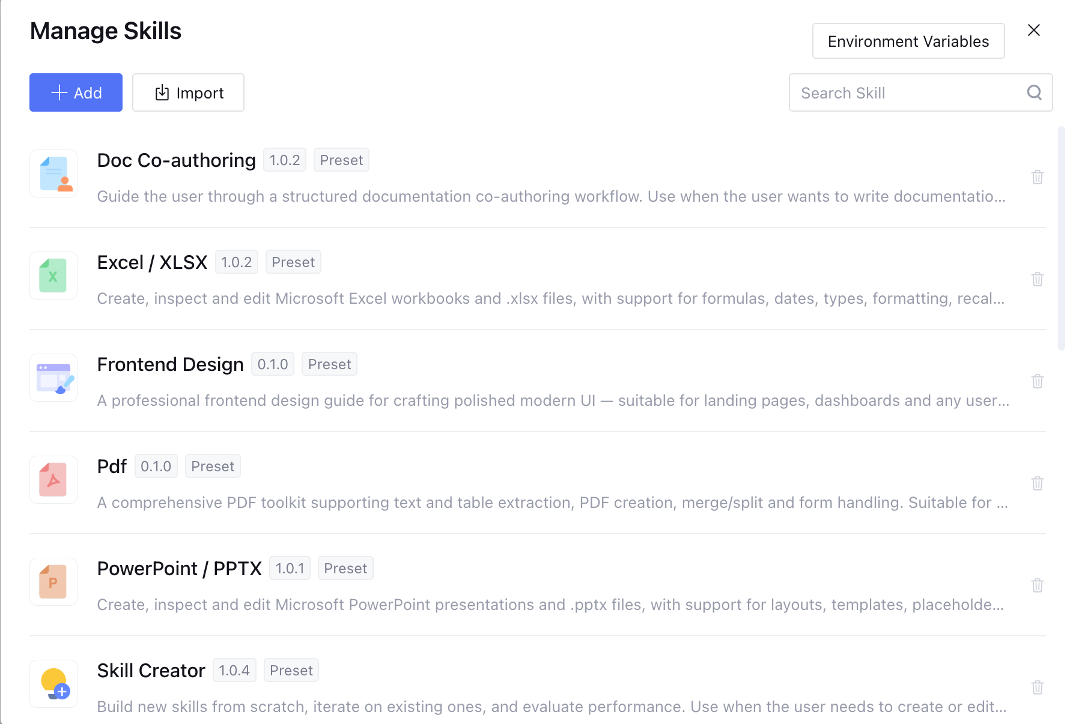Open the Pdf skill title

pos(112,466)
